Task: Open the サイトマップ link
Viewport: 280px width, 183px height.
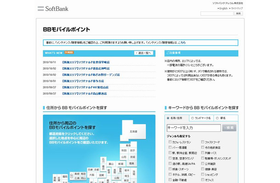Action: [x=237, y=8]
